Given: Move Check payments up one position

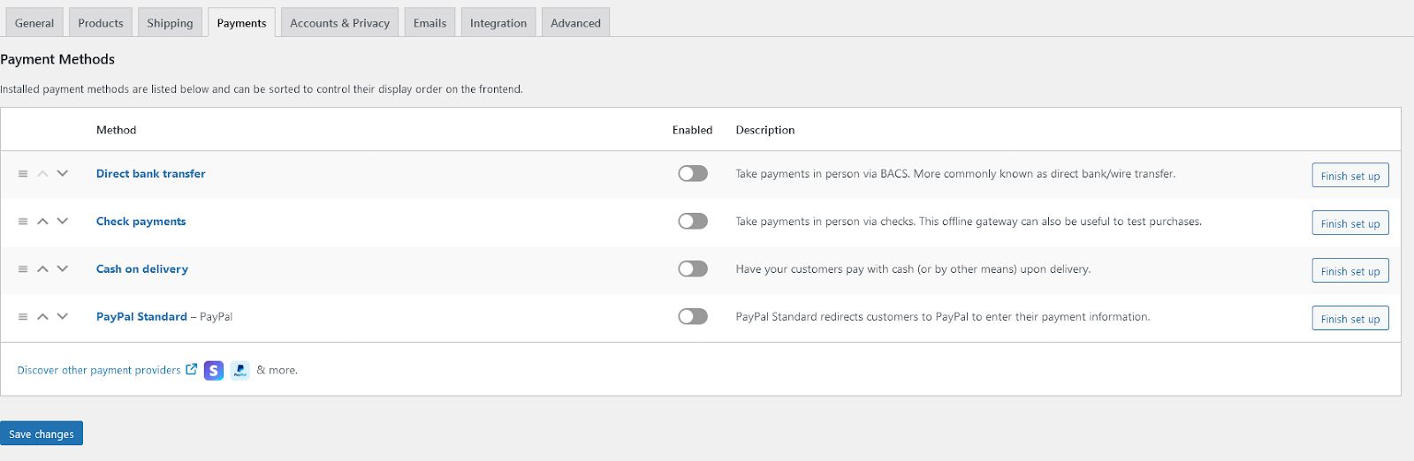Looking at the screenshot, I should pos(42,221).
